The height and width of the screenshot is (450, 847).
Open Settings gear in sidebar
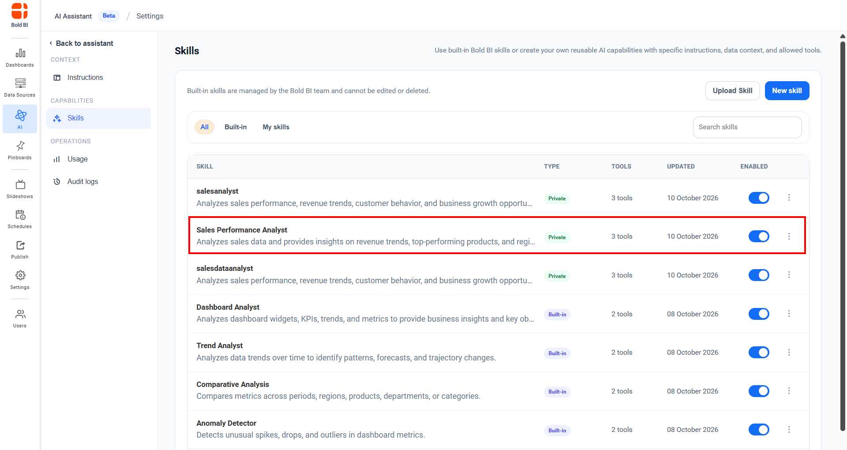(20, 280)
